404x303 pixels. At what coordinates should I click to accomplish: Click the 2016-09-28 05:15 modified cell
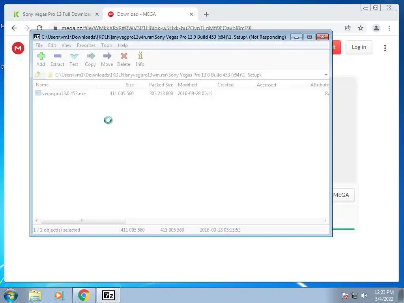[195, 93]
